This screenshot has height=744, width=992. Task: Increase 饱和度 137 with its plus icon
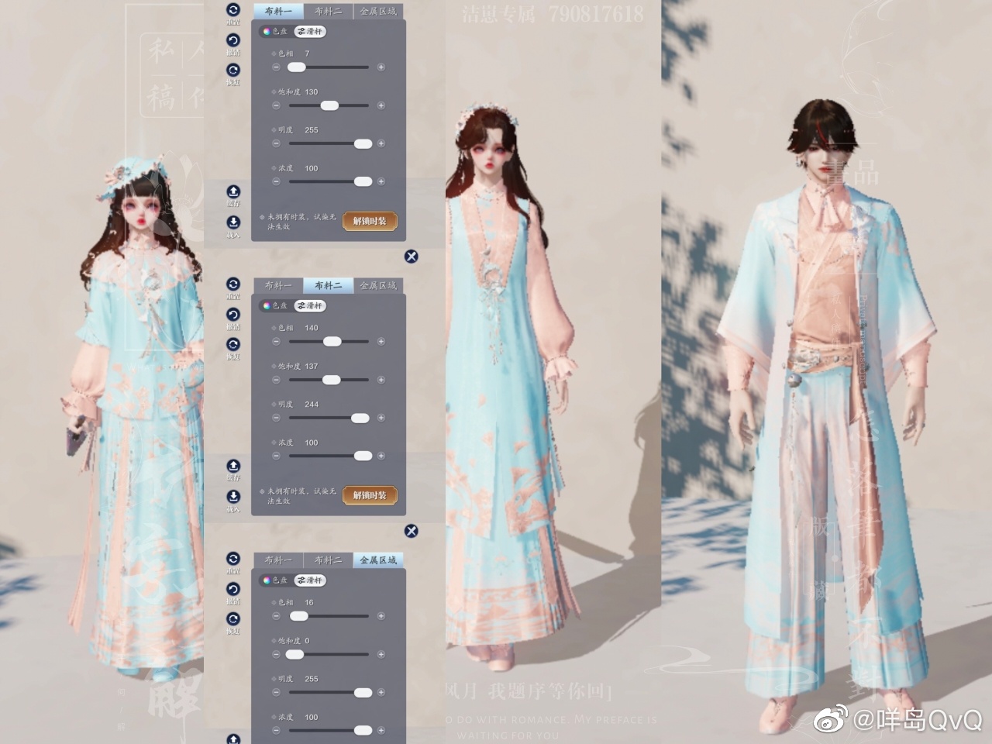tap(381, 380)
